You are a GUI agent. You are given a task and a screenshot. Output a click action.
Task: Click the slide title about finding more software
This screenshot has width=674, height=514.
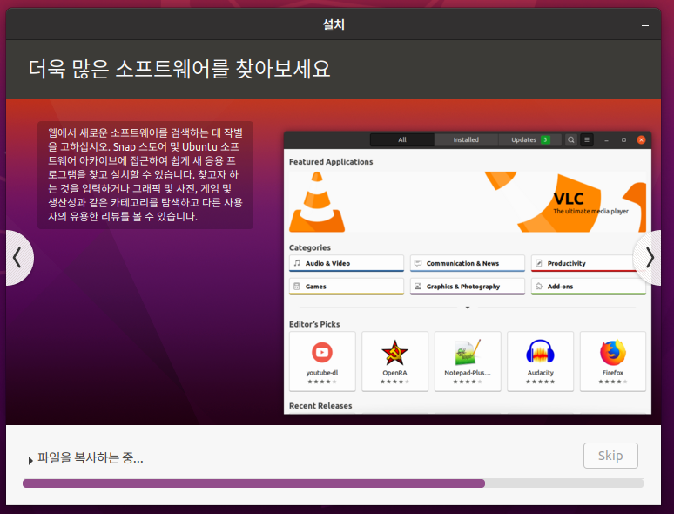[179, 69]
